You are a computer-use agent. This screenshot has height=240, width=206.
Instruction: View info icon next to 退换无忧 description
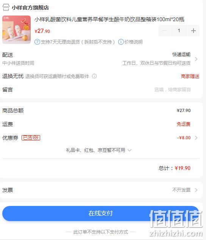tap(94, 76)
